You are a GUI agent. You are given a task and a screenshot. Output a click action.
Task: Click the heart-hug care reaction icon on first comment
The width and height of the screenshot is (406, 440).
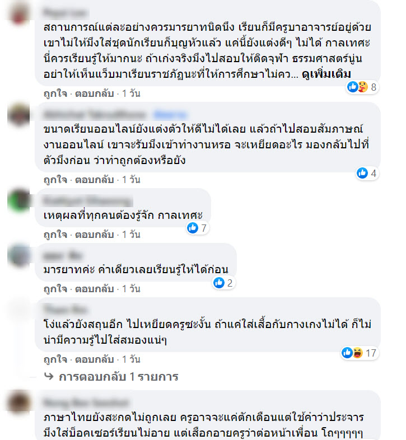[x=363, y=87]
